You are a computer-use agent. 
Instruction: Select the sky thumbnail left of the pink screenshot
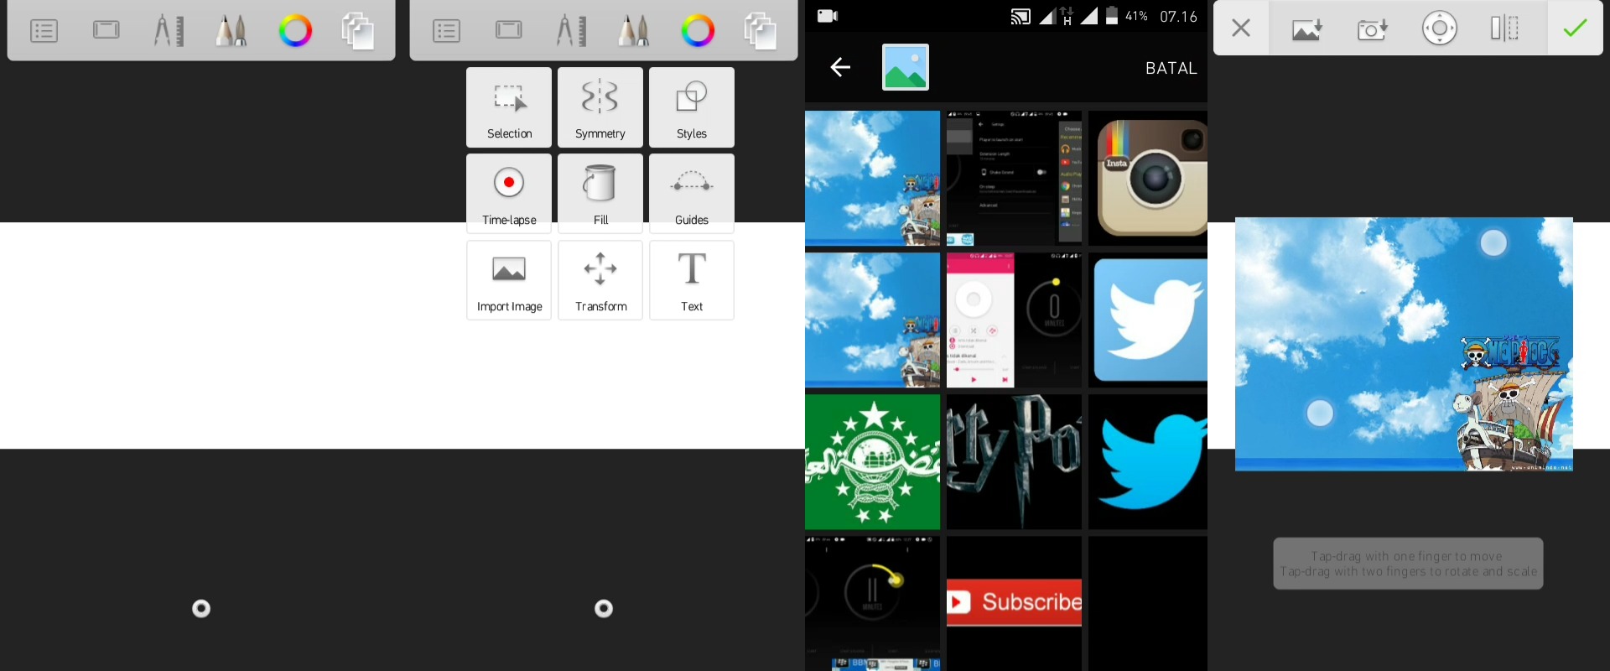click(x=872, y=320)
